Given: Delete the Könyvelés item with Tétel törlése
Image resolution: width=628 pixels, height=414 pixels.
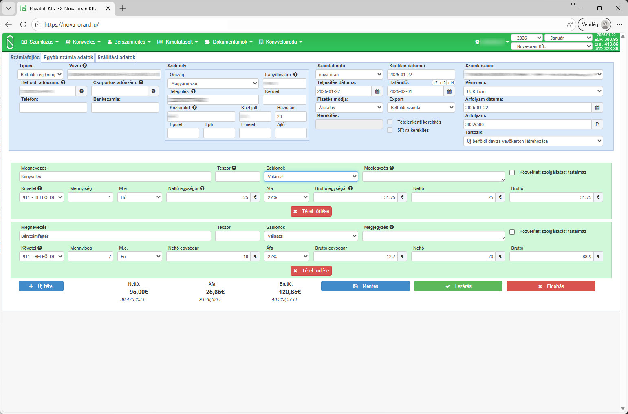Looking at the screenshot, I should (x=311, y=211).
